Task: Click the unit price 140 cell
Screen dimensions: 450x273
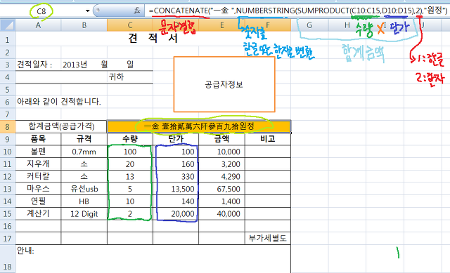Action: point(176,201)
